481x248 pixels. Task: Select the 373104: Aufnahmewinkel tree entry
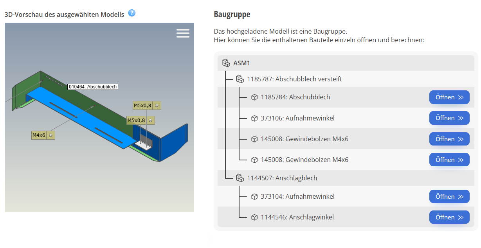click(x=297, y=196)
